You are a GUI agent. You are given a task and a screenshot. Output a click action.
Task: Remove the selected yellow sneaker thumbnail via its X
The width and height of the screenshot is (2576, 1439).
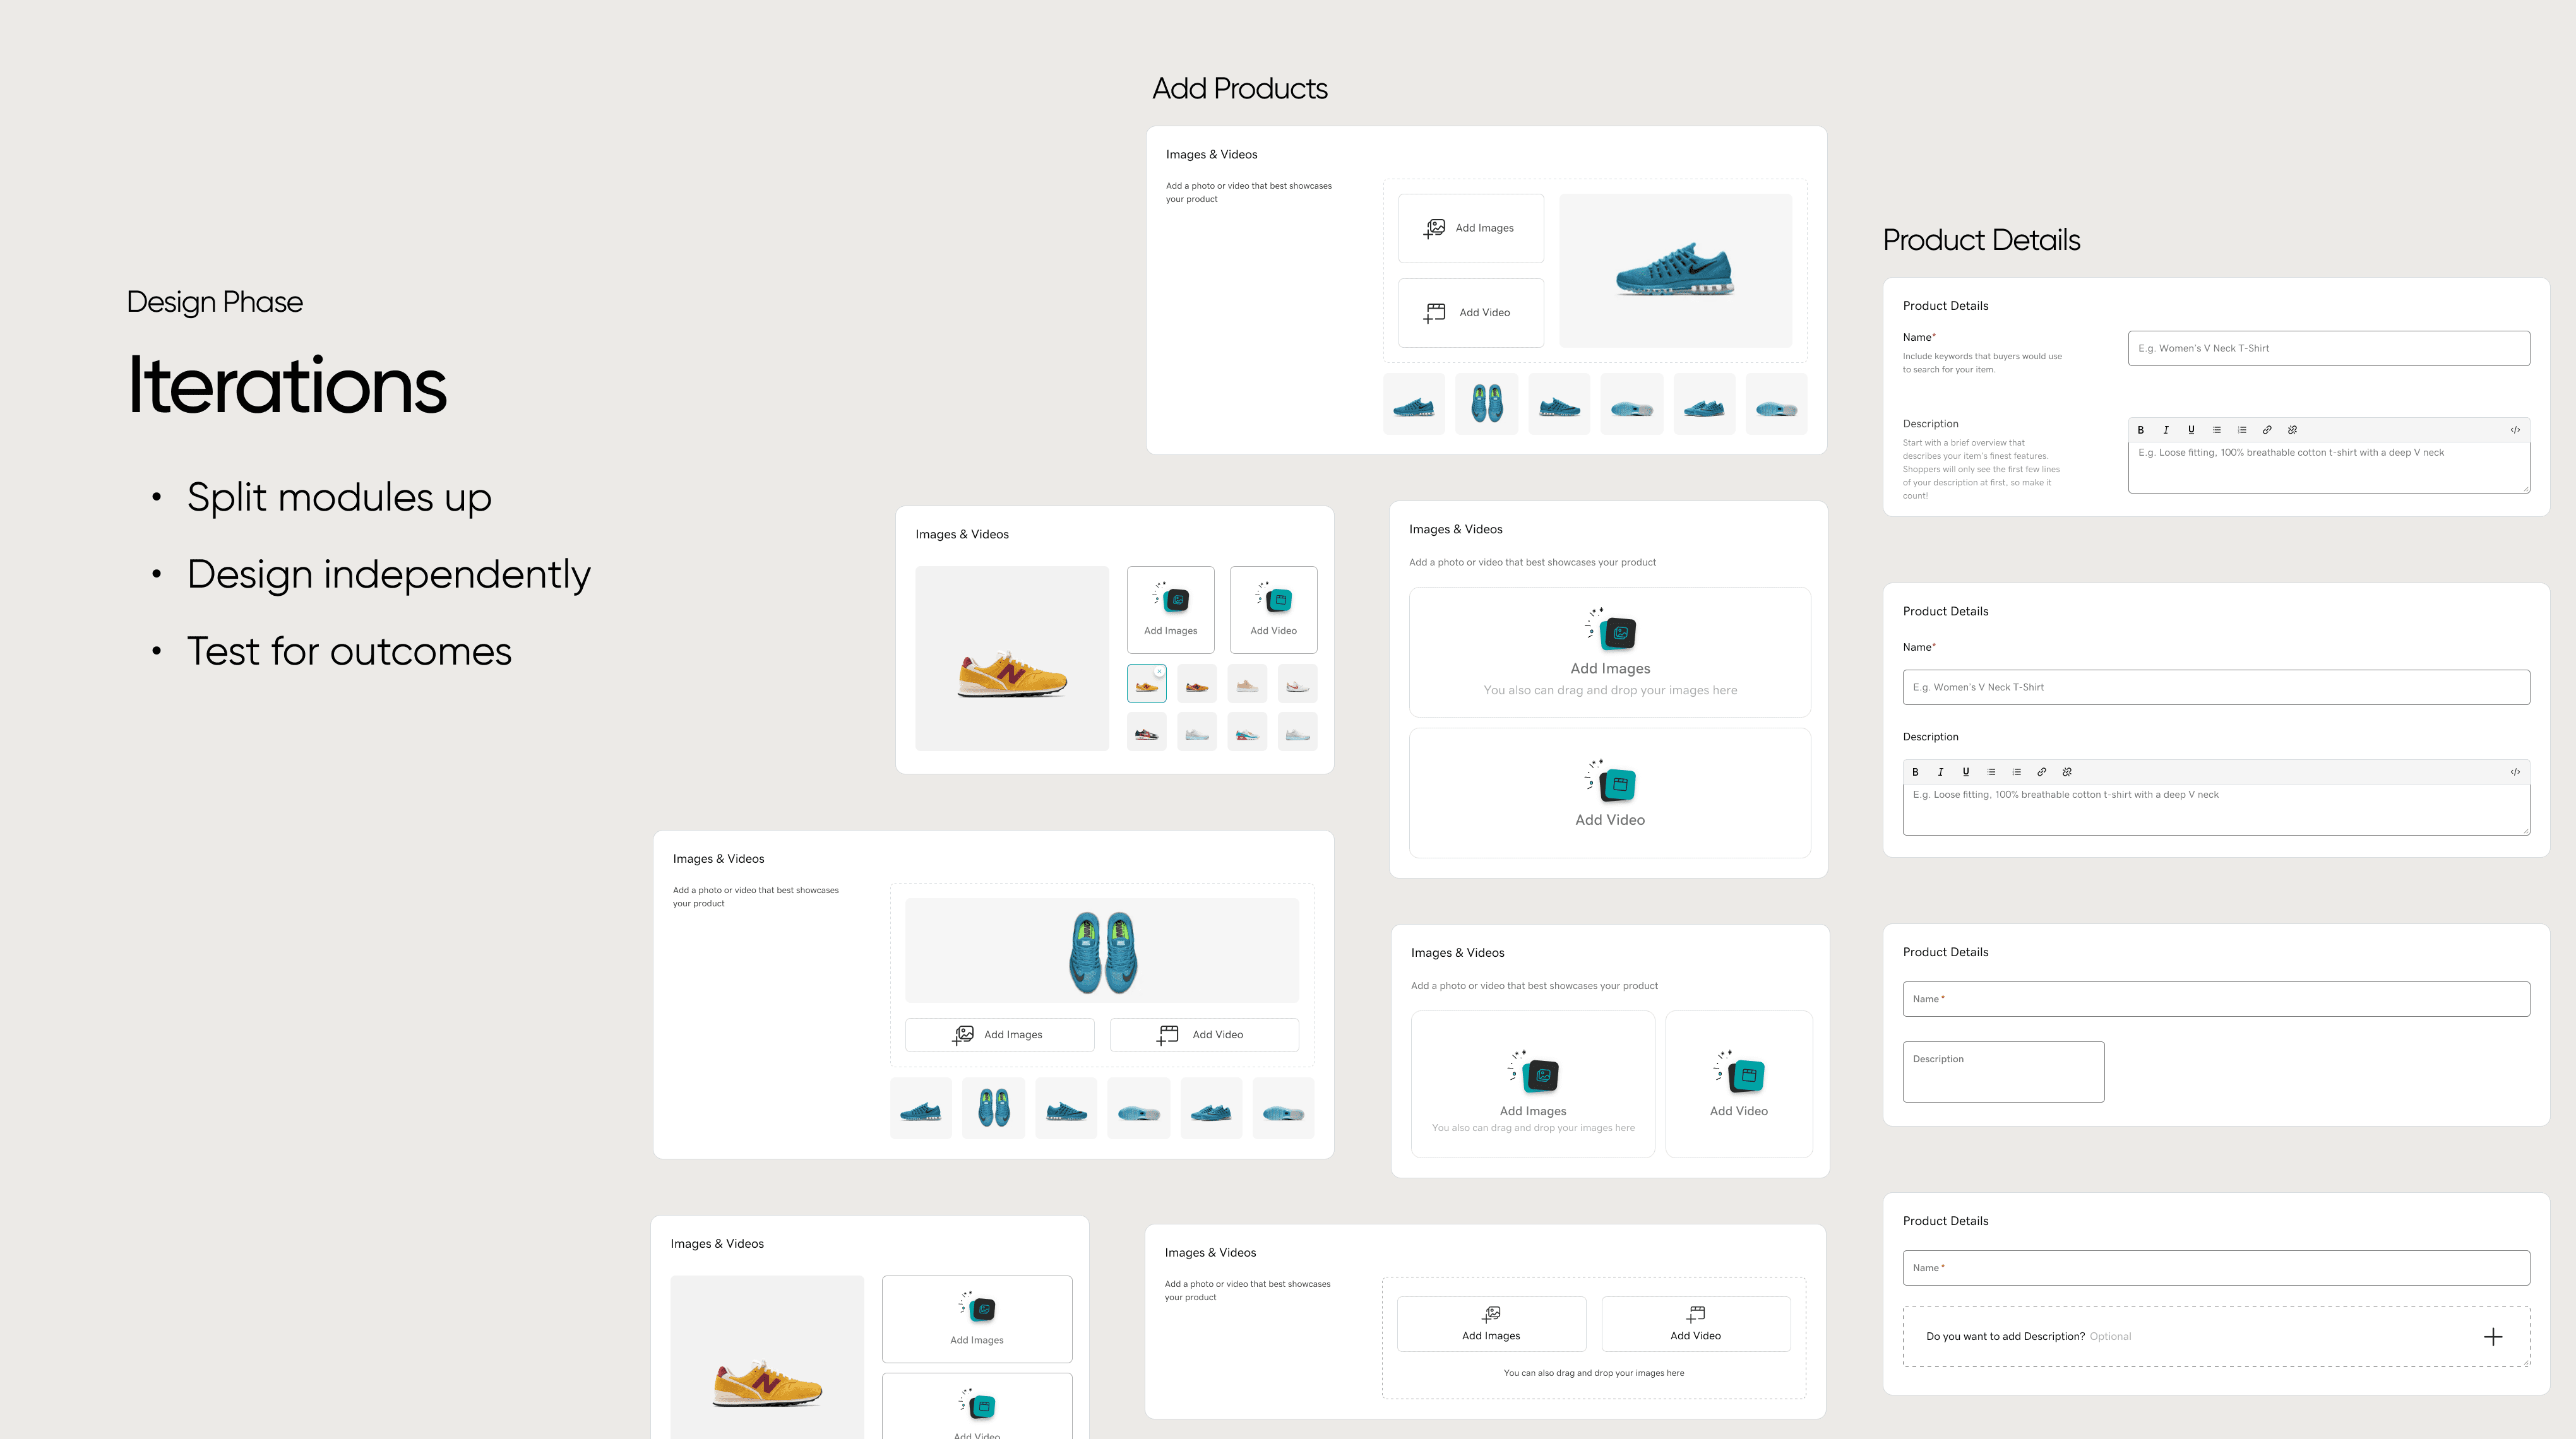tap(1159, 672)
